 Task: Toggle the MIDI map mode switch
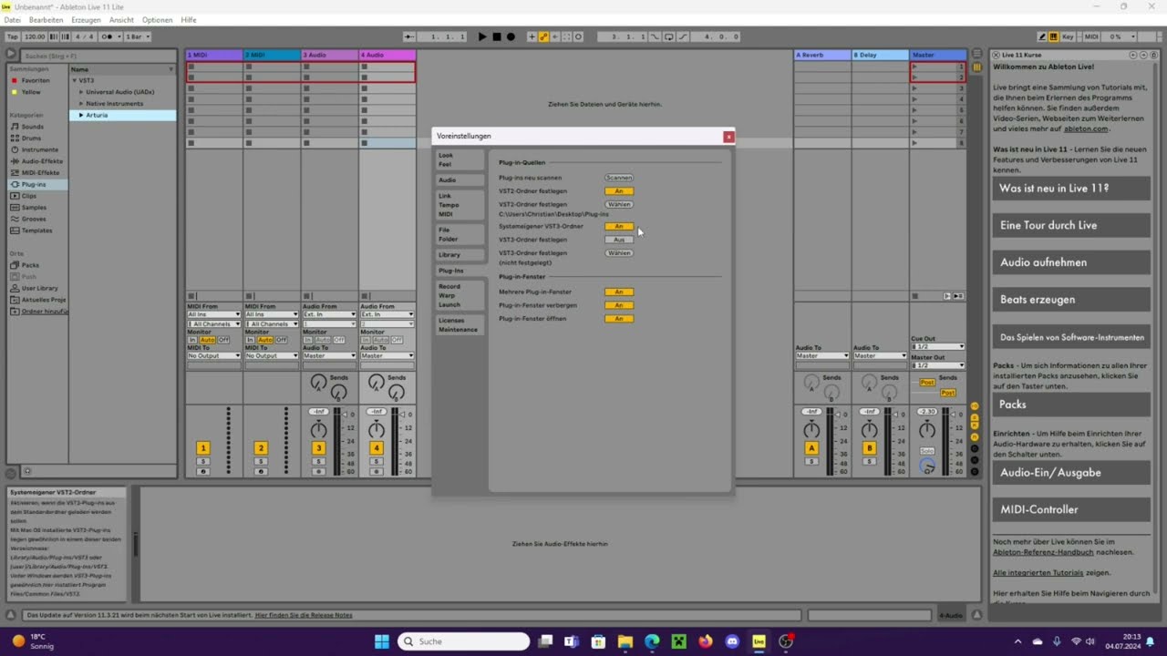tap(1090, 36)
